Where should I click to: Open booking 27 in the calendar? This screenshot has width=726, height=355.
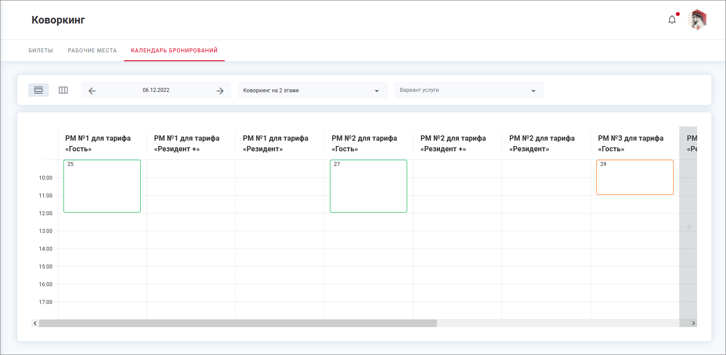click(369, 186)
